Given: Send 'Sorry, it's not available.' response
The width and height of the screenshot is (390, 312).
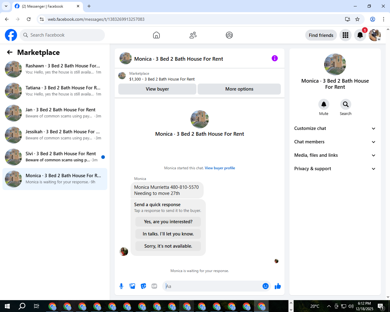Looking at the screenshot, I should [x=168, y=246].
